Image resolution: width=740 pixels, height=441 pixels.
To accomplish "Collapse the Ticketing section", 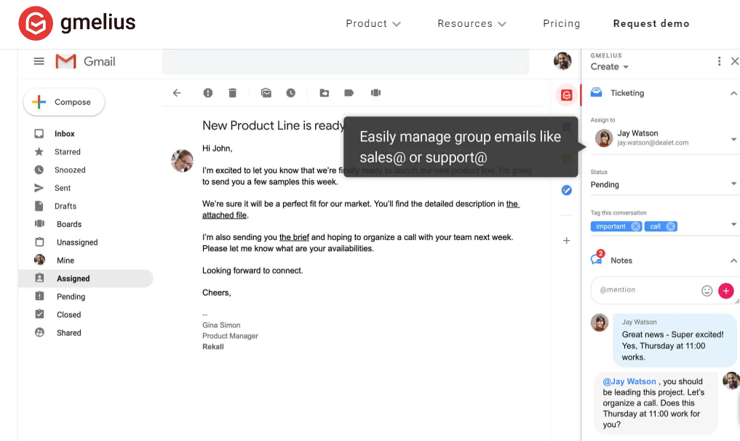I will pos(733,93).
